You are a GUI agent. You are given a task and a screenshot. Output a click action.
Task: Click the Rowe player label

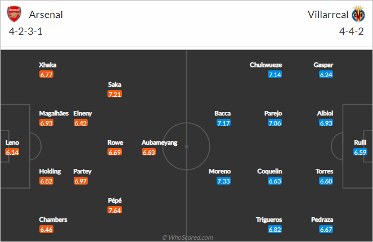[115, 142]
